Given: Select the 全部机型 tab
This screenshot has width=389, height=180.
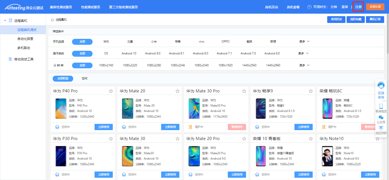Looking at the screenshot, I should 63,79.
